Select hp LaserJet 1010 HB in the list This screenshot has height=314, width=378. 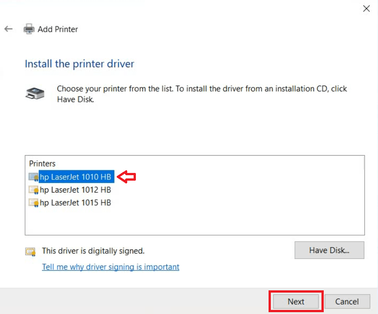tap(76, 177)
